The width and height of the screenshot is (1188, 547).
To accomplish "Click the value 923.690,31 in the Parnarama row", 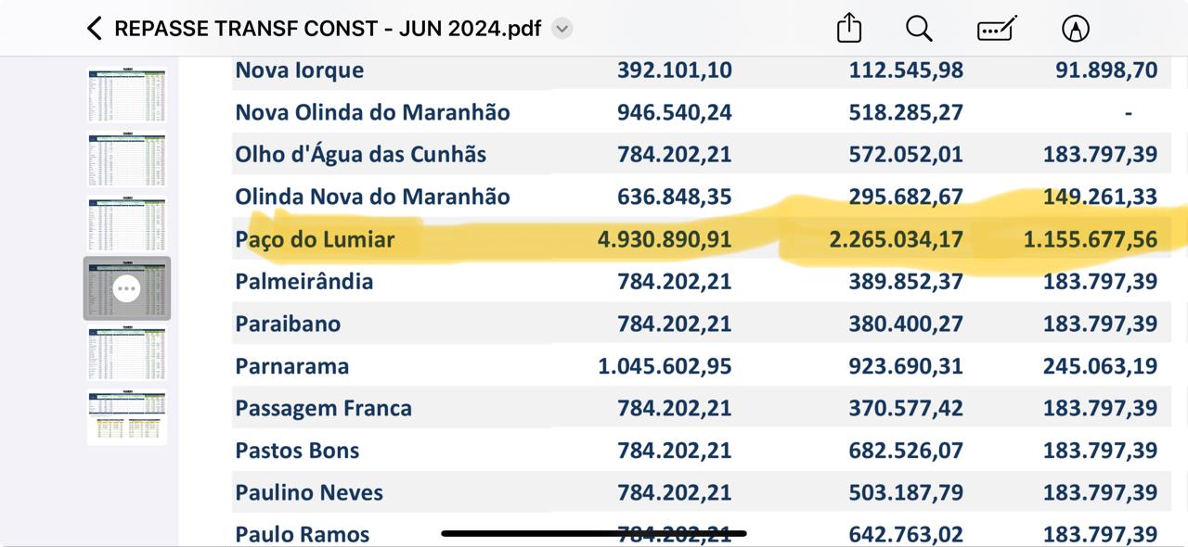I will [905, 366].
